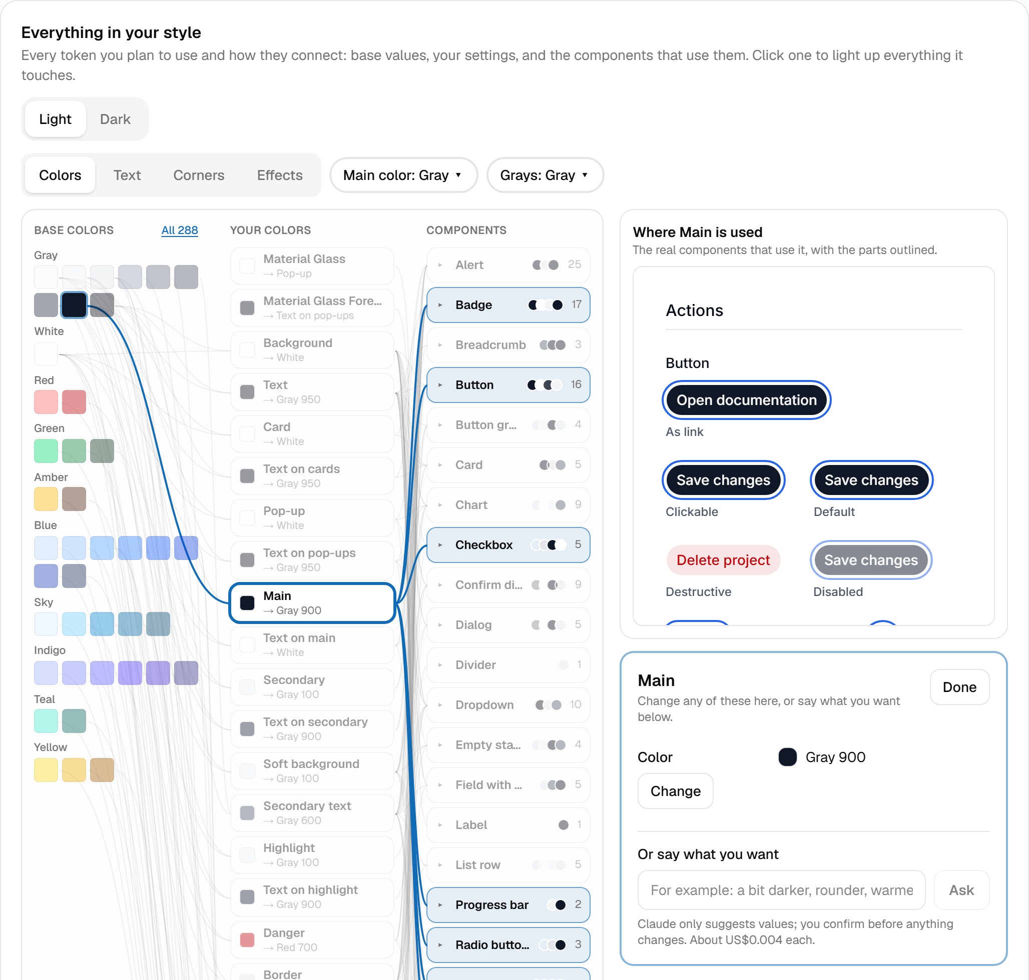The width and height of the screenshot is (1029, 980).
Task: Pick the lighter Red base swatch
Action: 46,402
